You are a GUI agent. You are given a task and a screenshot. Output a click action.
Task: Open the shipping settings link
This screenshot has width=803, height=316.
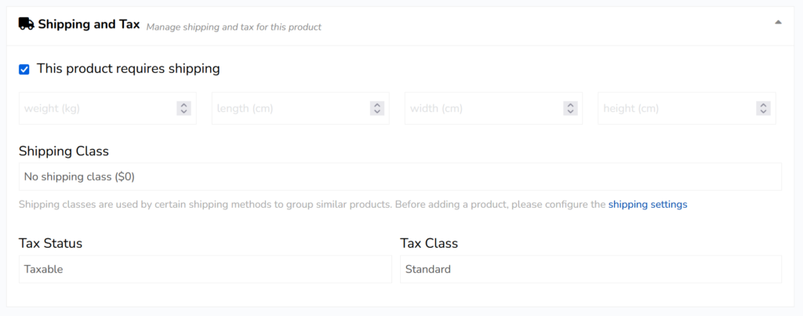(648, 205)
